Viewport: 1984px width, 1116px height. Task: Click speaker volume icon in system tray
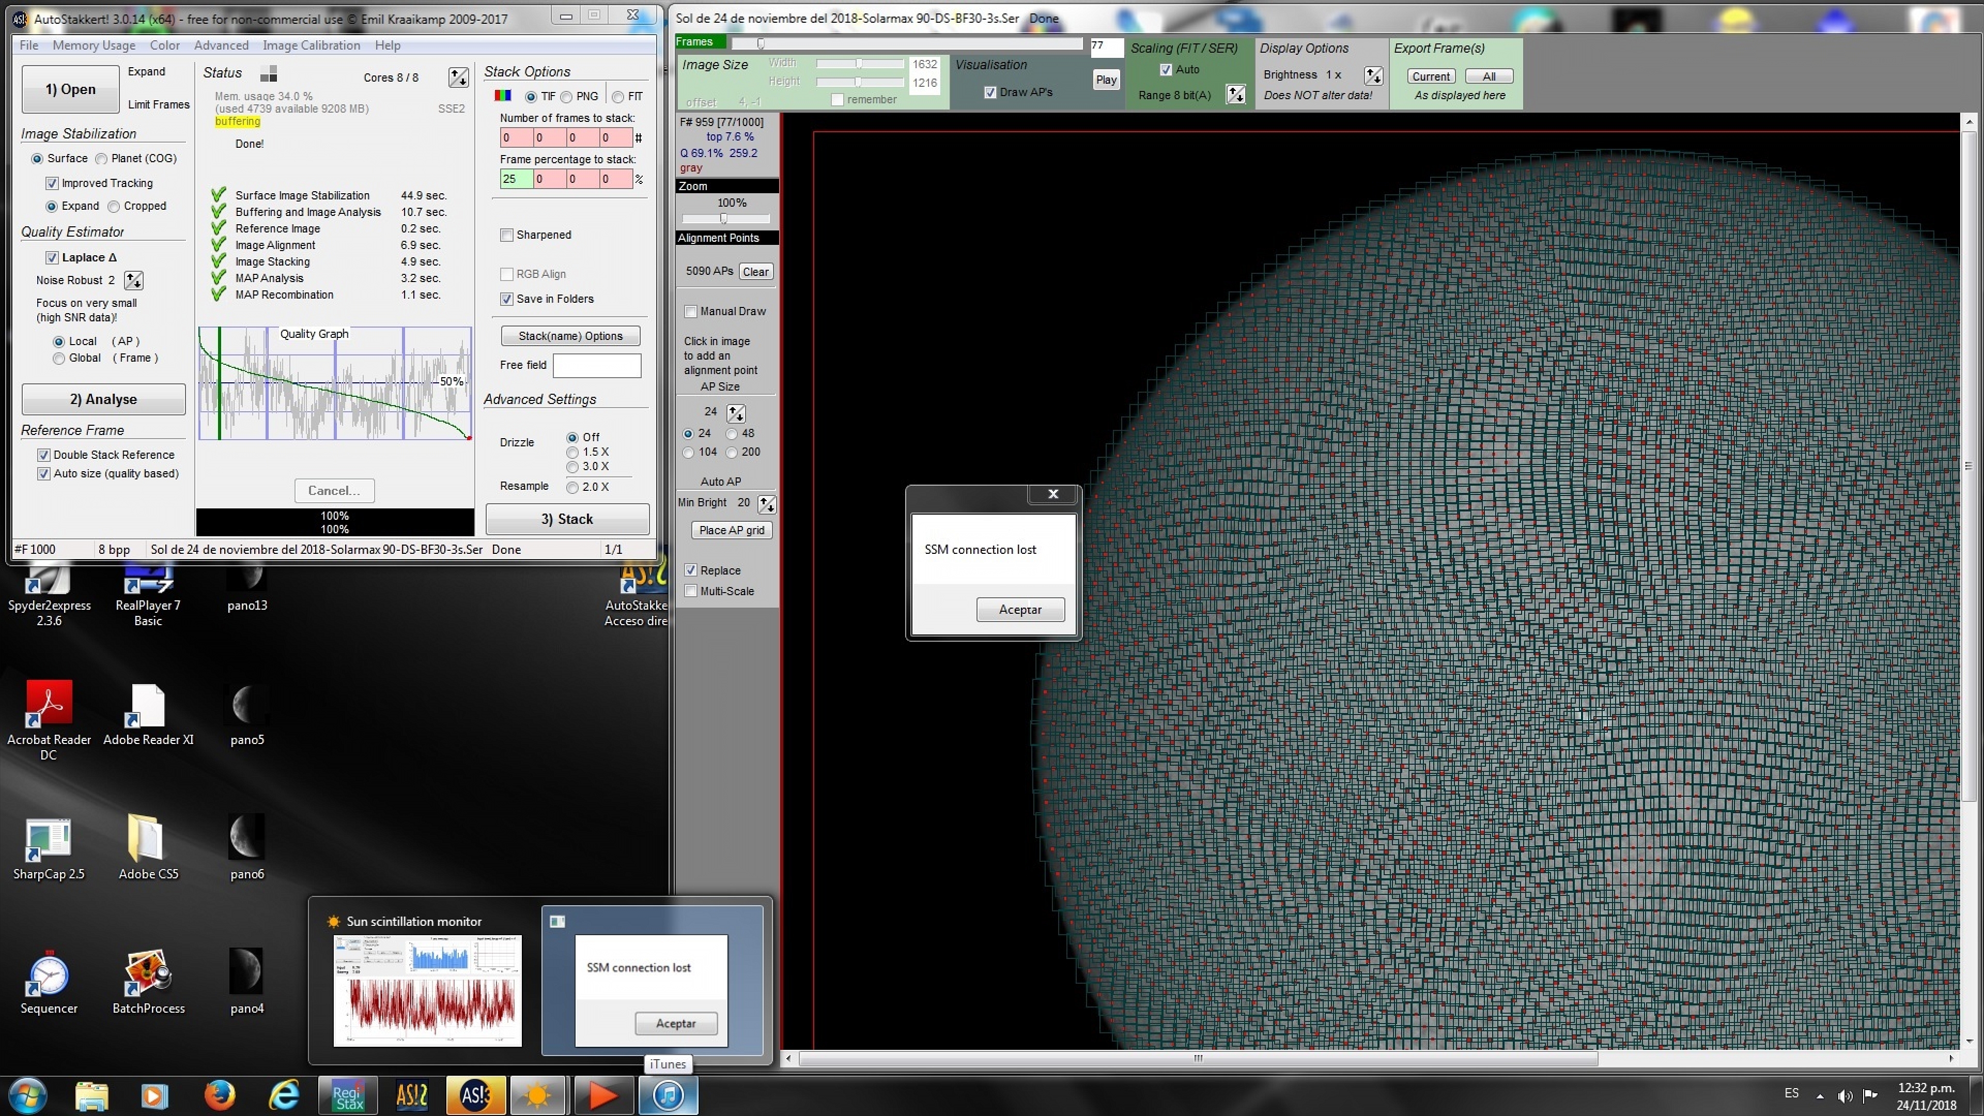1845,1095
